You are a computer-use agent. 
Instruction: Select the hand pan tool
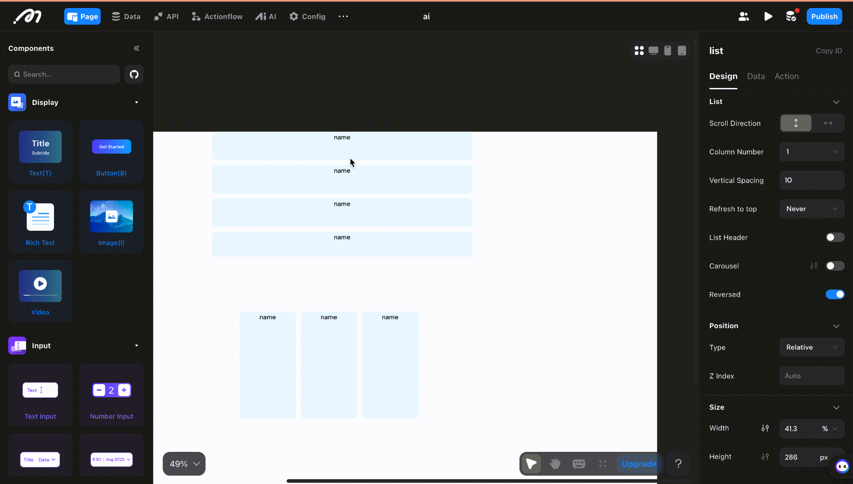point(555,464)
